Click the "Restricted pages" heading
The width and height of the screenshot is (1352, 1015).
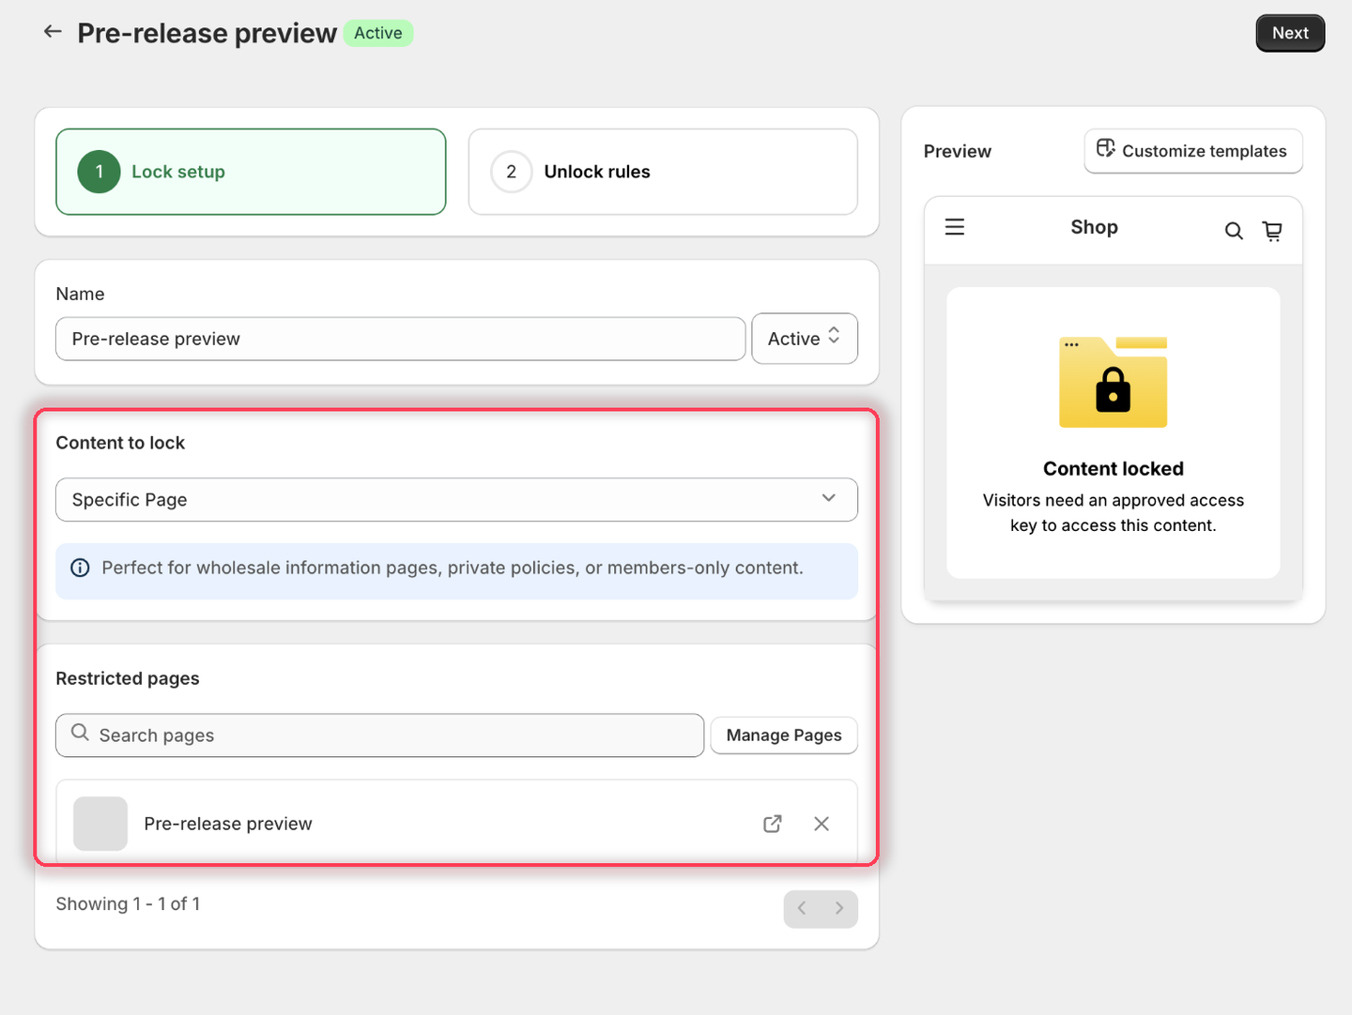pos(128,678)
